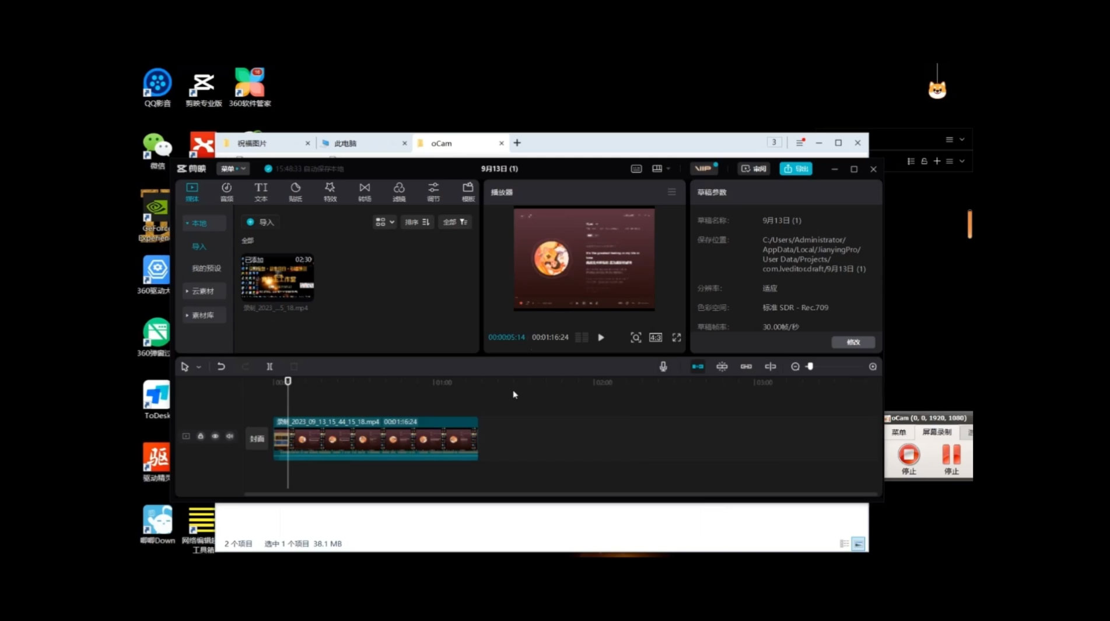1110x621 pixels.
Task: Click the timeline zoom slider handle
Action: pos(810,367)
